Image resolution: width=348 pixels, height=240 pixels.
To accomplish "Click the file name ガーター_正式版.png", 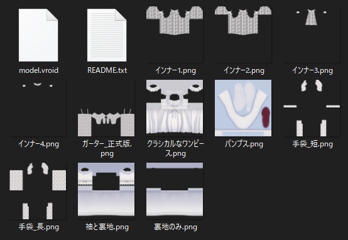I will 107,149.
